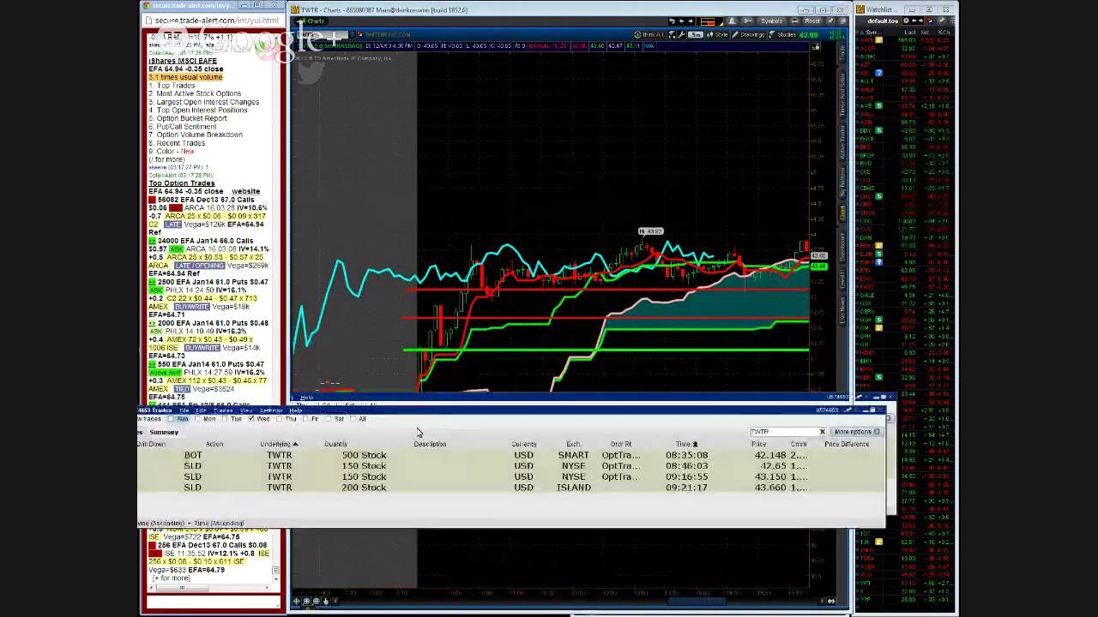1098x617 pixels.
Task: Toggle the Fri day checkbox
Action: (x=305, y=419)
